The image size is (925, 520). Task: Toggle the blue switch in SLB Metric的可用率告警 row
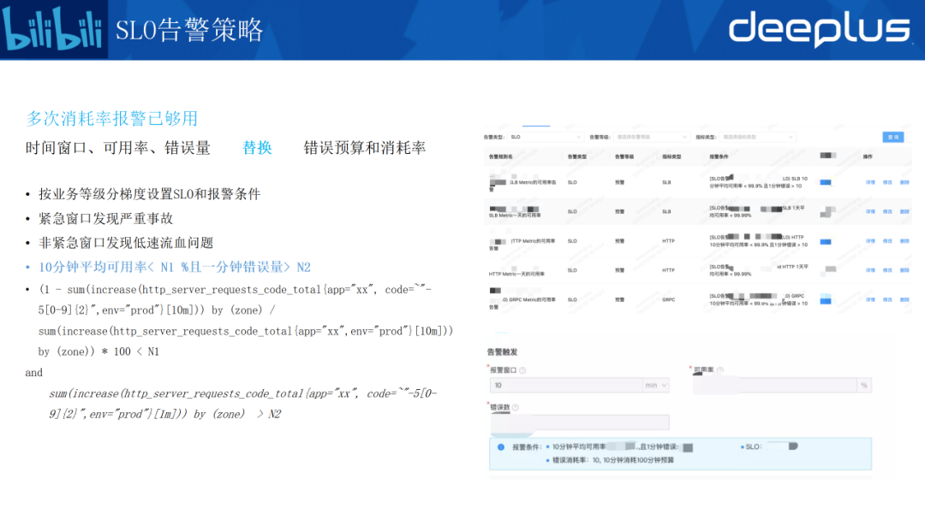(x=826, y=182)
